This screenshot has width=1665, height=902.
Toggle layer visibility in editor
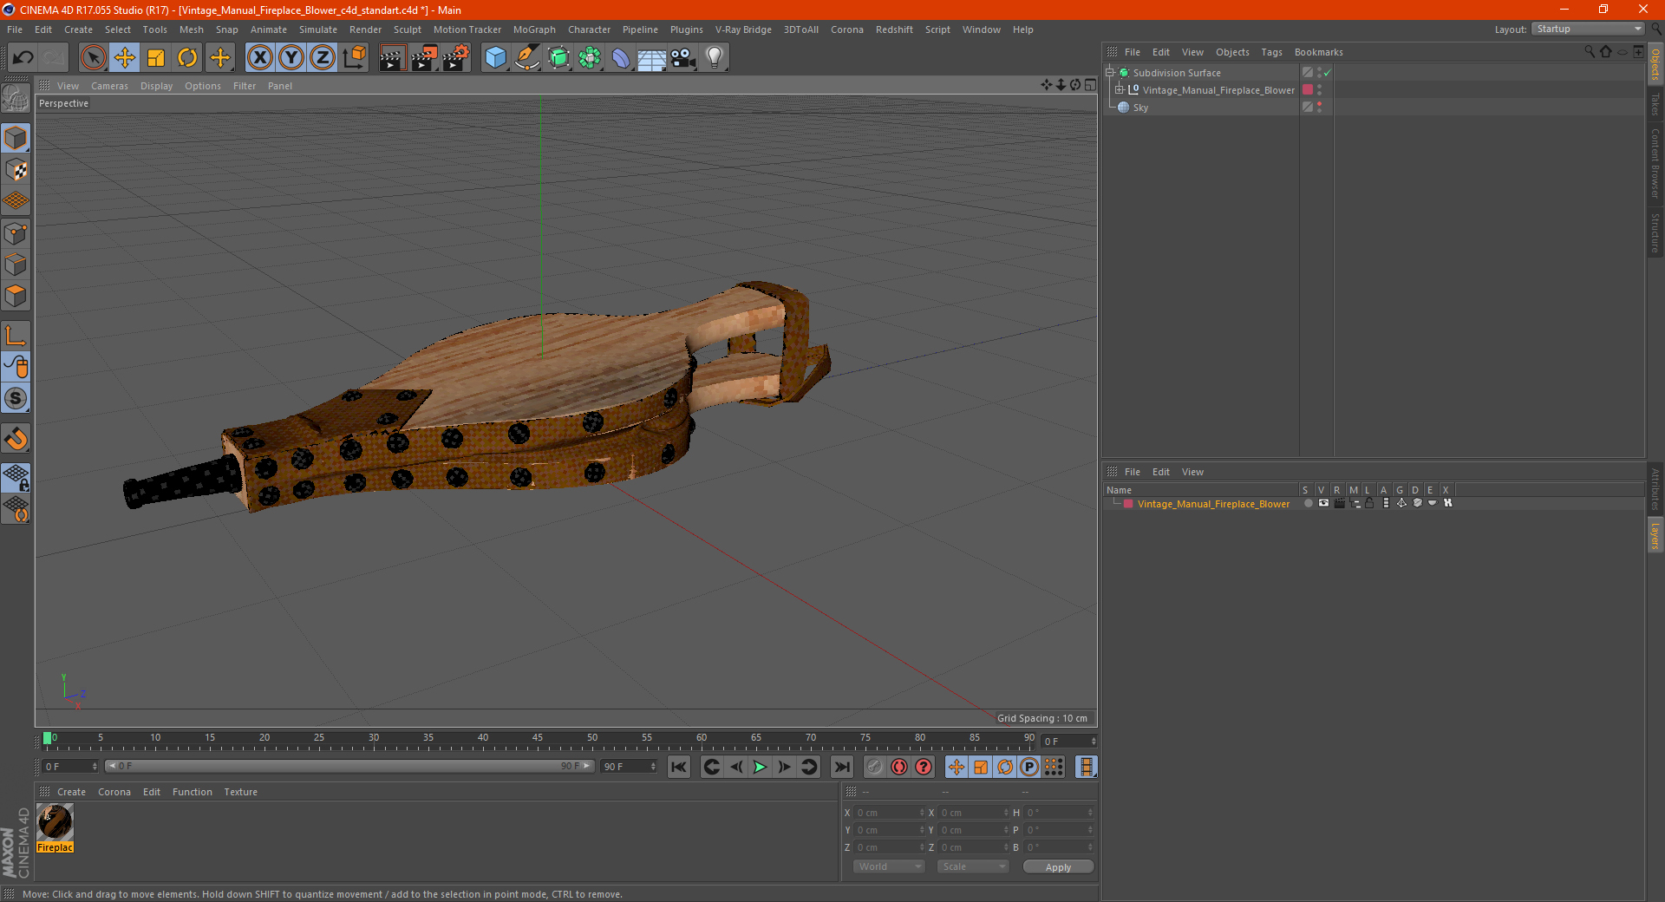coord(1323,504)
